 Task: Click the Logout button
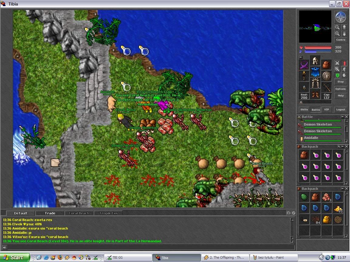click(341, 109)
